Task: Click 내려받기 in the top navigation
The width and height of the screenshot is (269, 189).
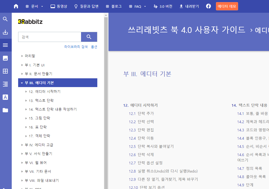Action: (x=189, y=6)
